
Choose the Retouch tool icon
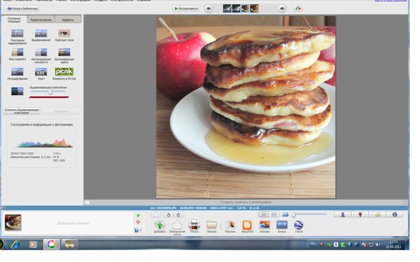(17, 72)
